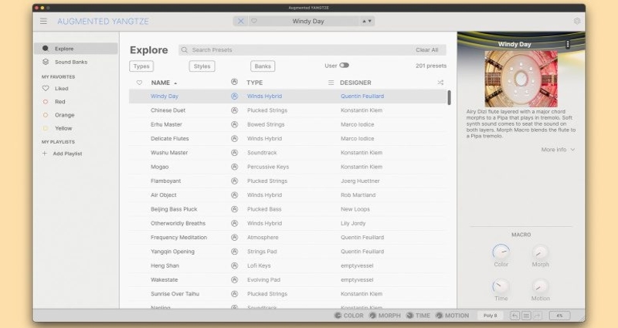Open the edit history list icon
Screen dimensions: 618x328
526,316
